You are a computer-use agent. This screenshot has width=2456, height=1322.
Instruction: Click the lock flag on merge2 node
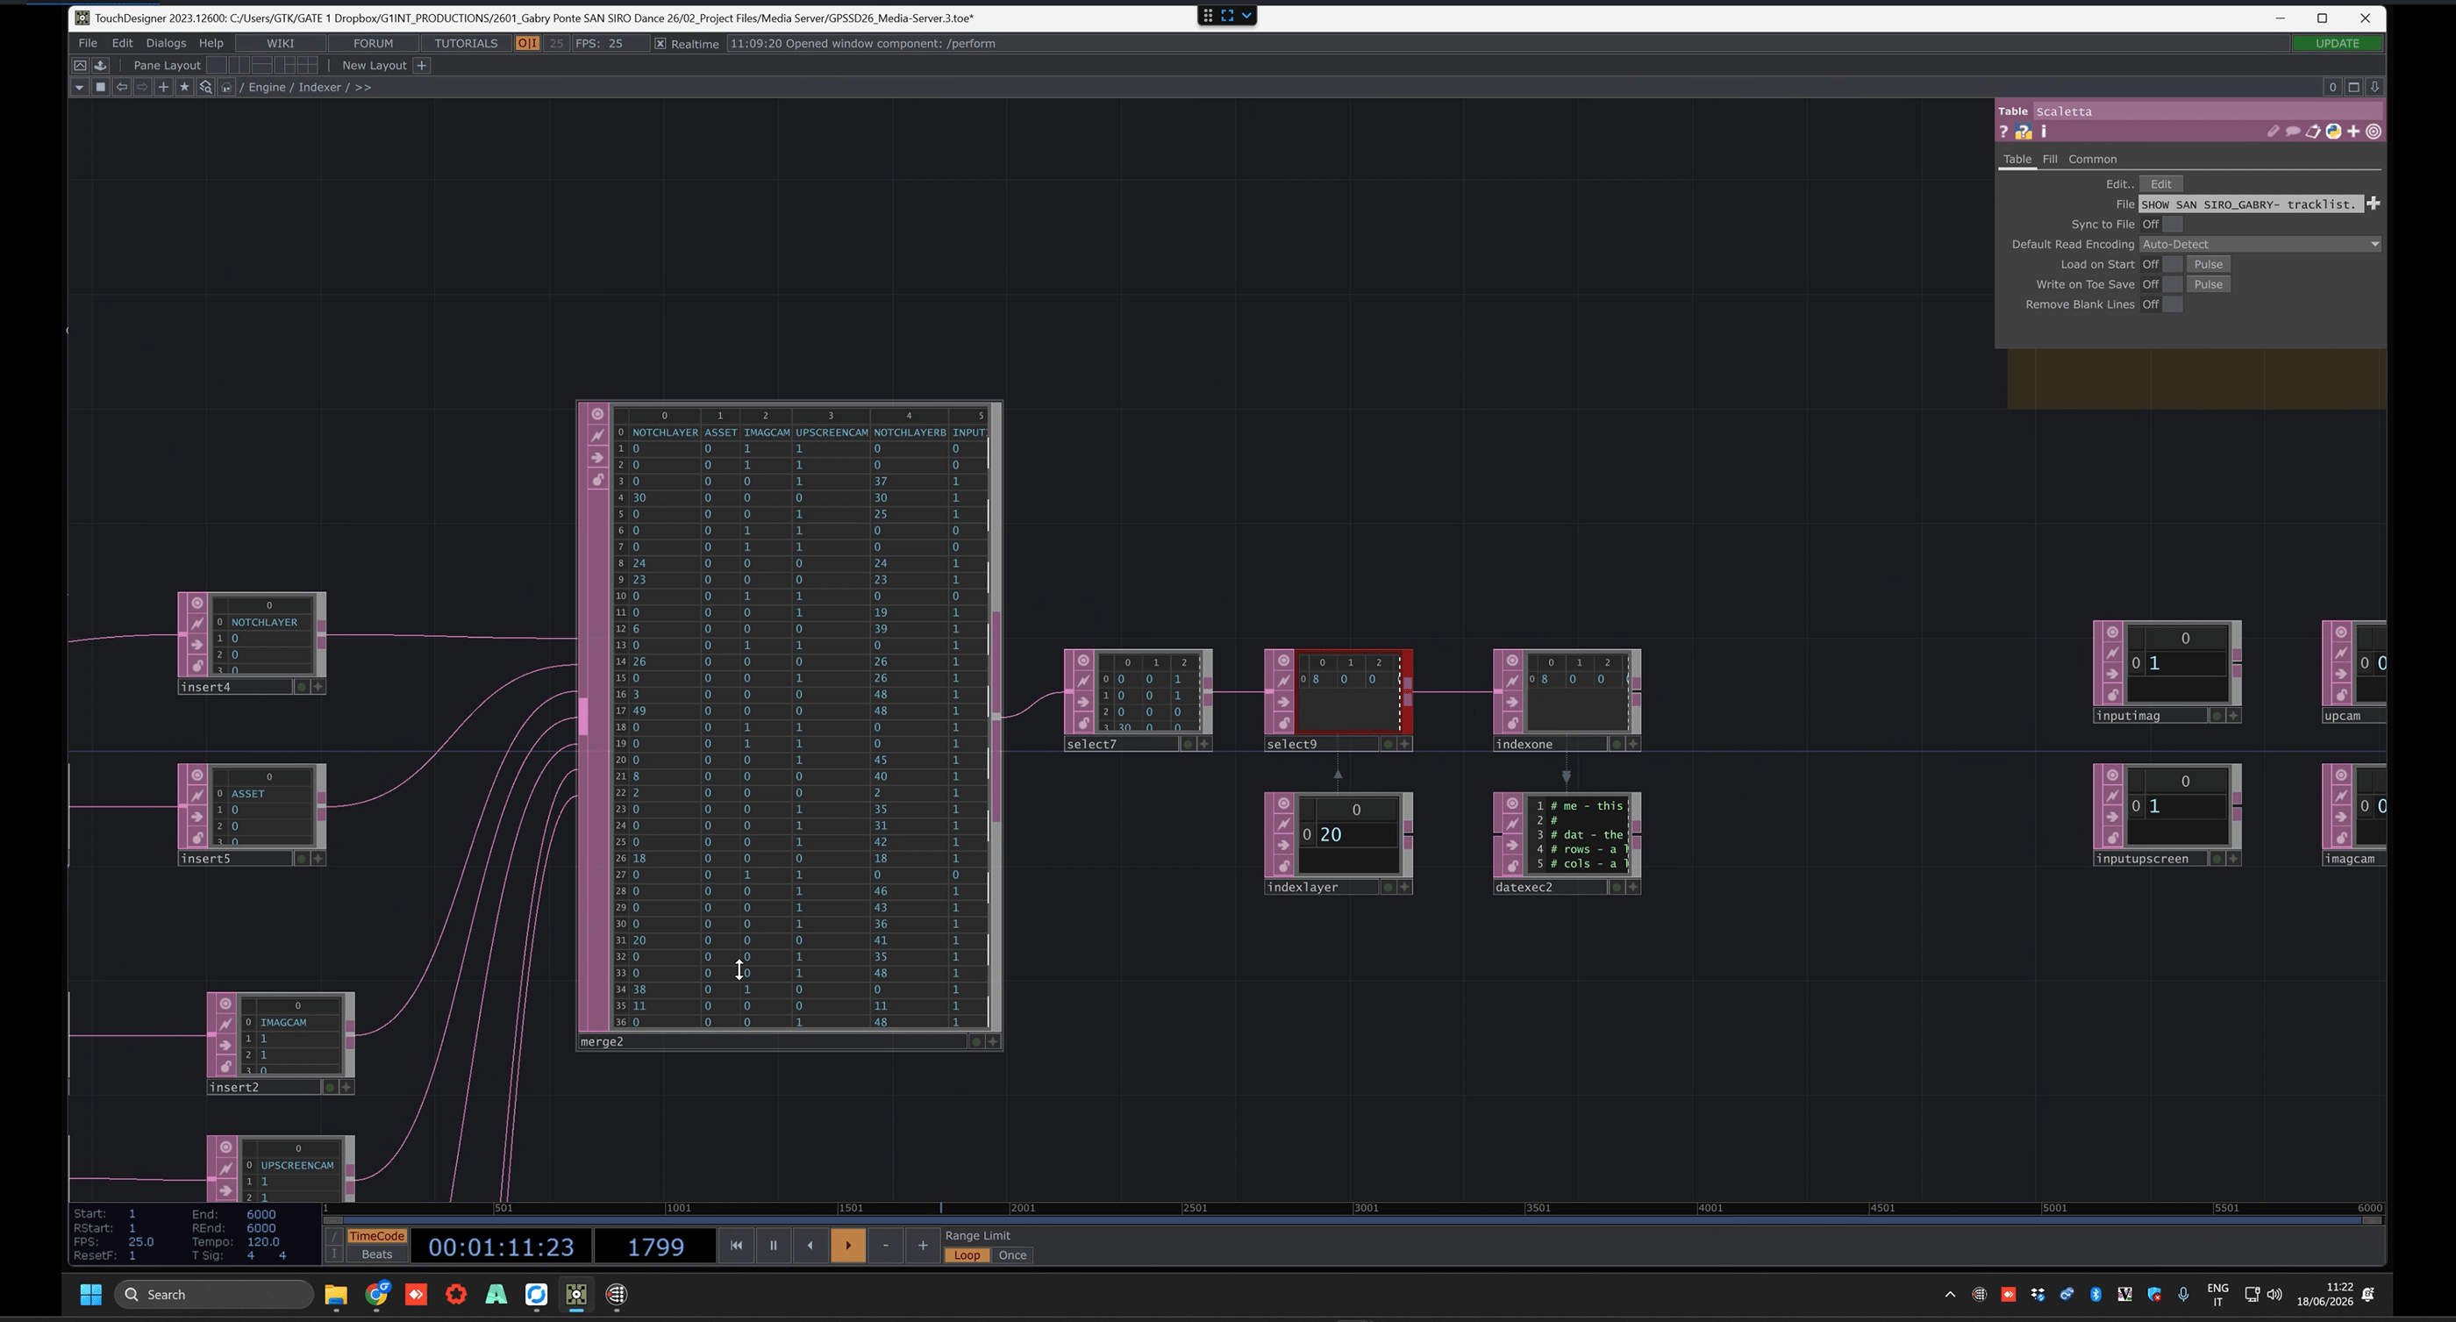point(598,480)
